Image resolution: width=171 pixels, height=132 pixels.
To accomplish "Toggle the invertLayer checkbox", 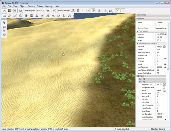I will 158,93.
